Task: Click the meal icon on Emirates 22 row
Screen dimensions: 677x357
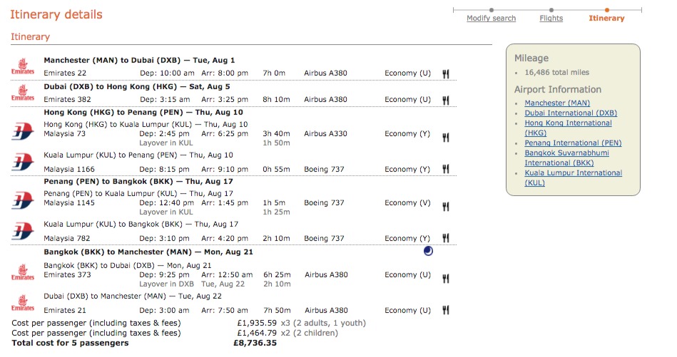Action: (x=446, y=73)
